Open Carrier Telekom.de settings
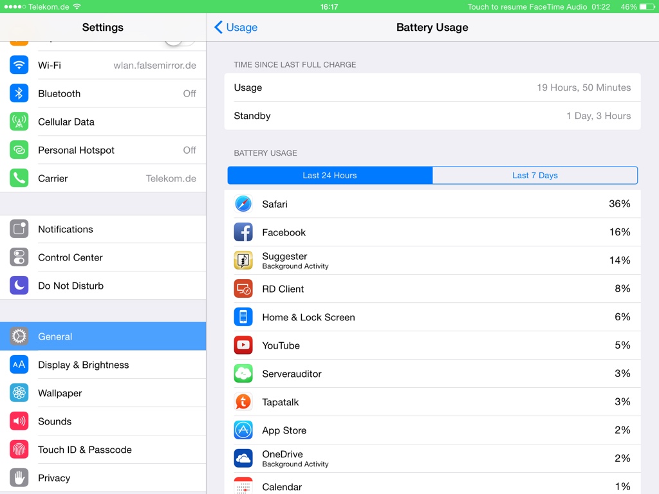659x494 pixels. tap(103, 178)
